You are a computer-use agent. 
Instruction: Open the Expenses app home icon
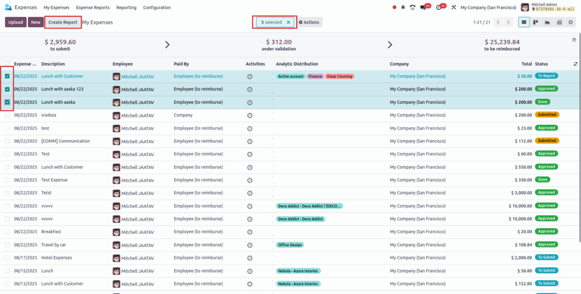8,7
